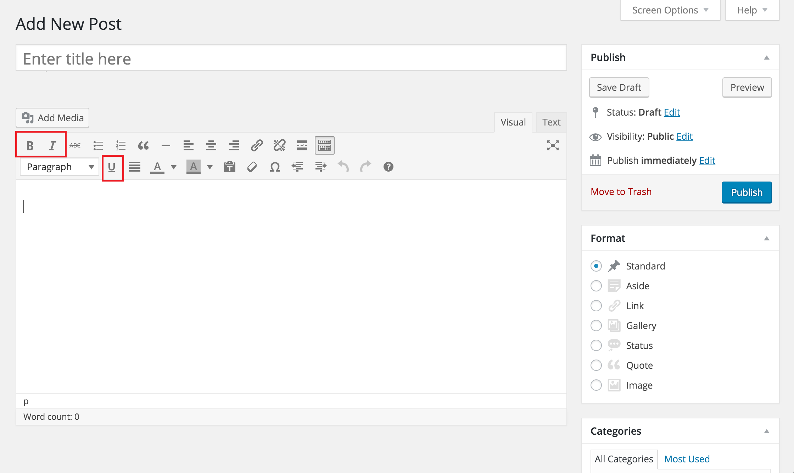Collapse the Format panel
The width and height of the screenshot is (794, 473).
(767, 238)
